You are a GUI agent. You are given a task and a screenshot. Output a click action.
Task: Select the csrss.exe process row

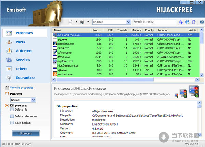tap(126, 48)
